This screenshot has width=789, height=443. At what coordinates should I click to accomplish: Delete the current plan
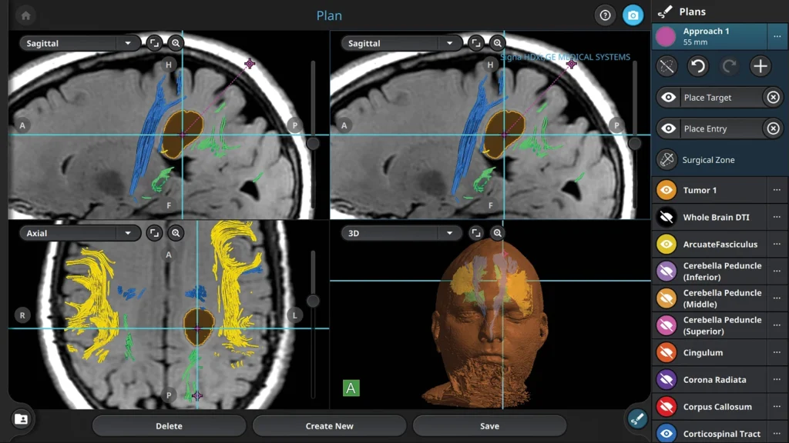tap(169, 426)
